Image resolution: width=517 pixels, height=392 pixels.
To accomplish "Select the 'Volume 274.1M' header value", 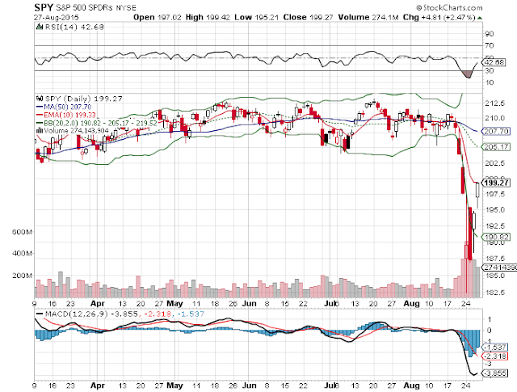I will point(368,17).
